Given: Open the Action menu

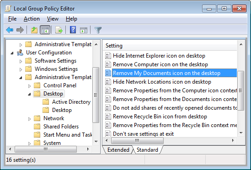Looking at the screenshot, I should point(32,19).
